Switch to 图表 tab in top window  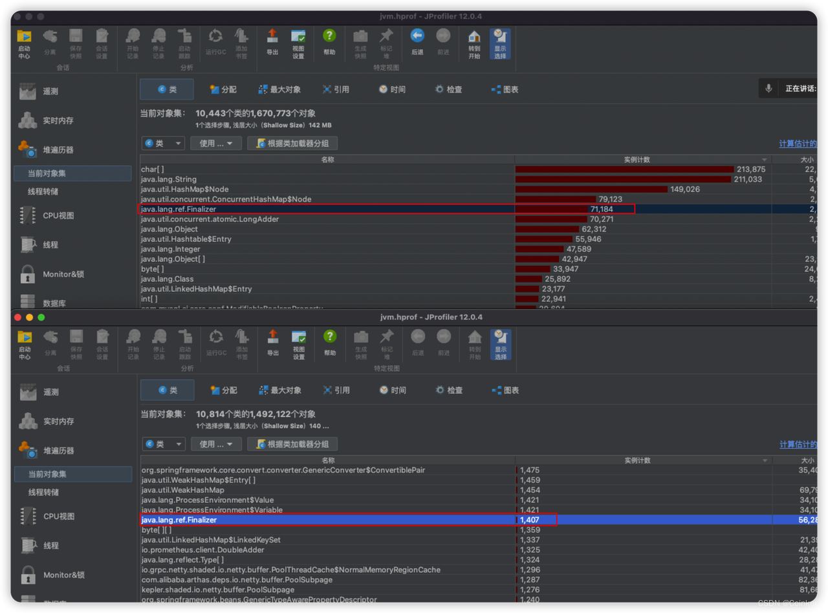pyautogui.click(x=505, y=89)
